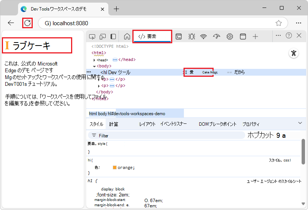Open the Application tool
Image resolution: width=308 pixels, height=210 pixels.
point(243,37)
